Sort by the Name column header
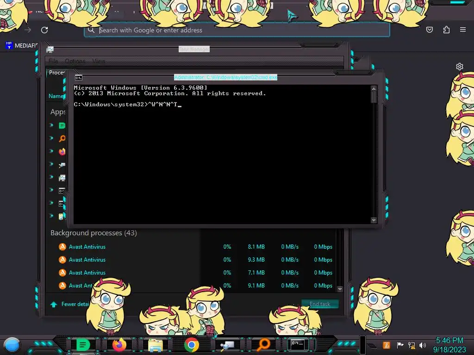This screenshot has width=474, height=355. tap(56, 96)
